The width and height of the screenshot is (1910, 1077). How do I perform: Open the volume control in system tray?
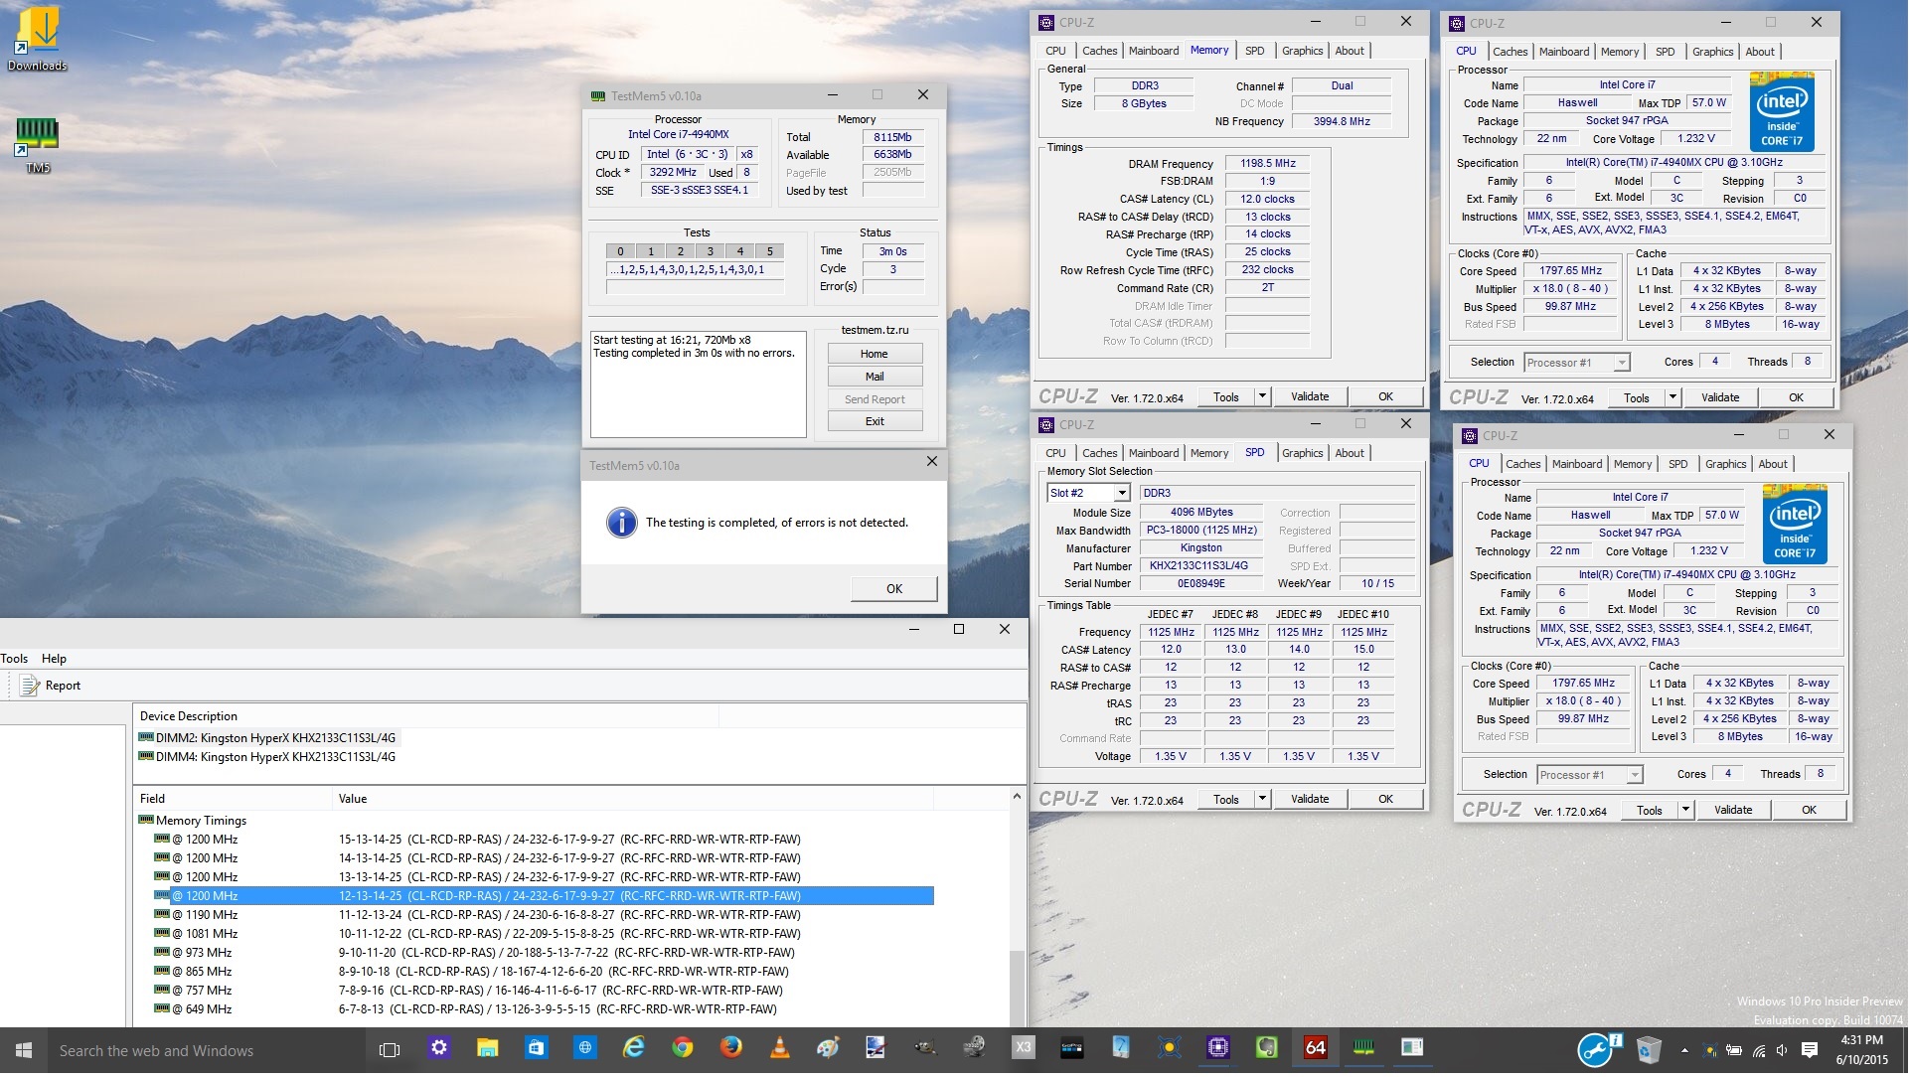pyautogui.click(x=1783, y=1053)
